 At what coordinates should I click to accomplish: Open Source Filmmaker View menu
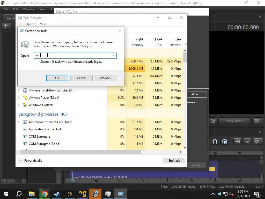pyautogui.click(x=42, y=9)
